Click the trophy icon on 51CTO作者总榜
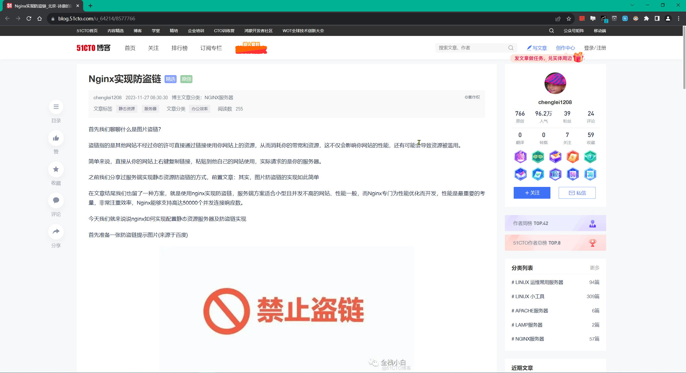Screen dimensions: 686x373 (592, 243)
